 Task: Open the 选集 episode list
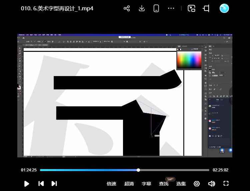point(181,184)
